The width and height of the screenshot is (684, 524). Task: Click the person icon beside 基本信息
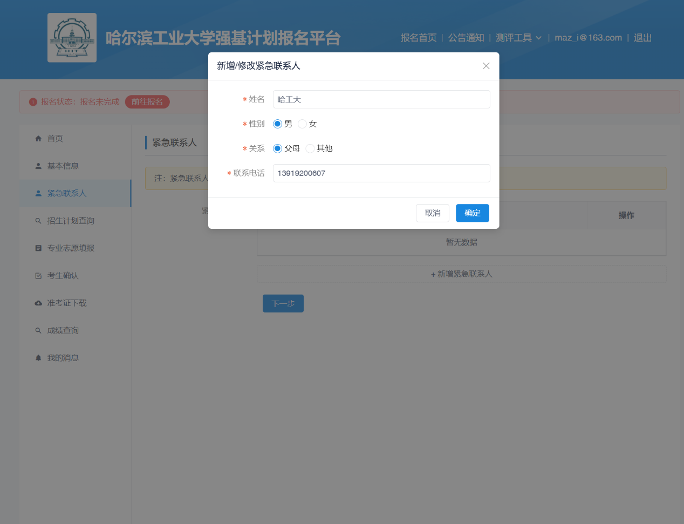(38, 166)
